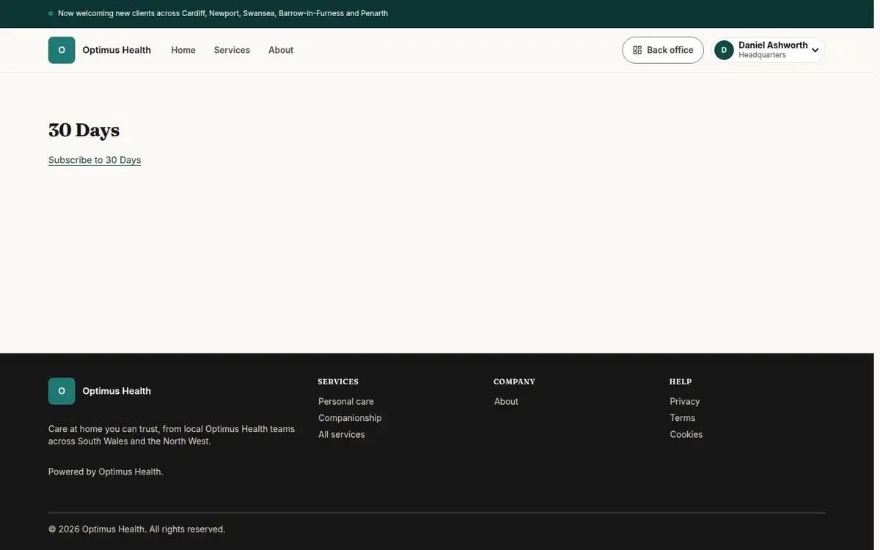Open the Privacy footer link
The width and height of the screenshot is (880, 550).
[x=685, y=401]
